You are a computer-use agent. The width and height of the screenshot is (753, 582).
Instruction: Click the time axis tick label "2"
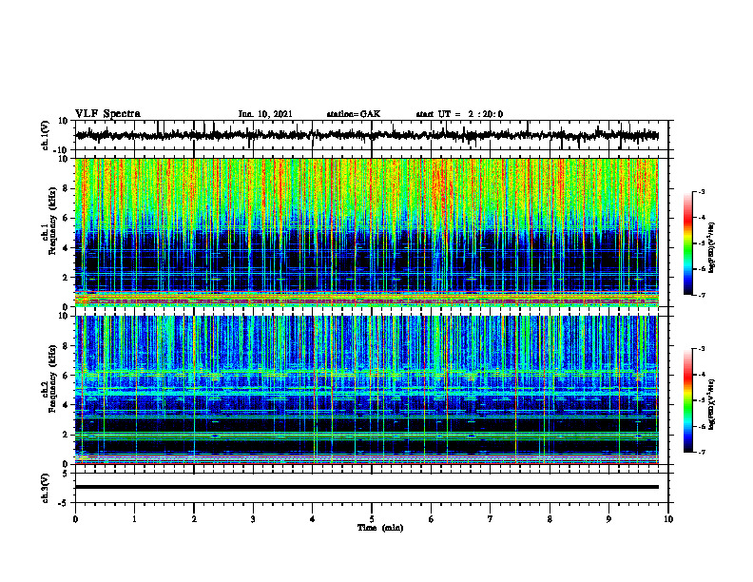pyautogui.click(x=194, y=519)
